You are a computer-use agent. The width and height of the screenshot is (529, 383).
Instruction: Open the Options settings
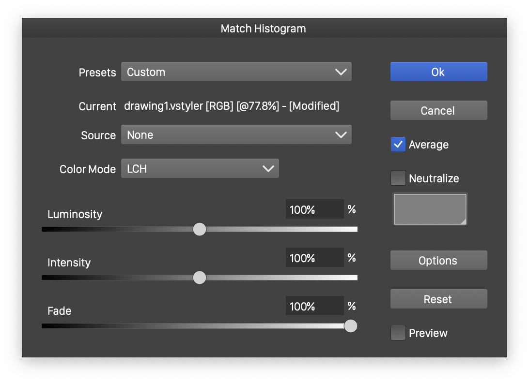point(438,261)
